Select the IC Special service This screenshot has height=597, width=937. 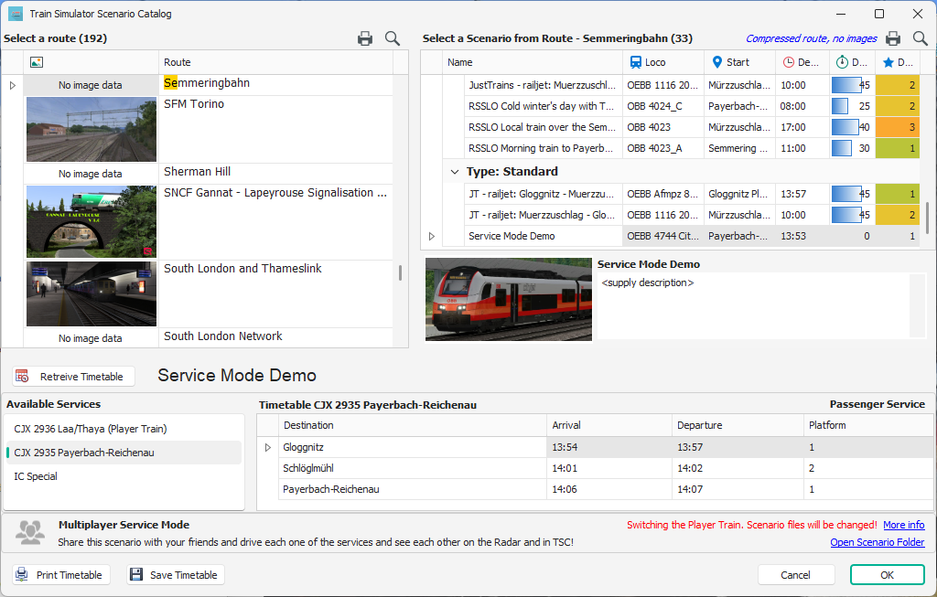point(124,476)
